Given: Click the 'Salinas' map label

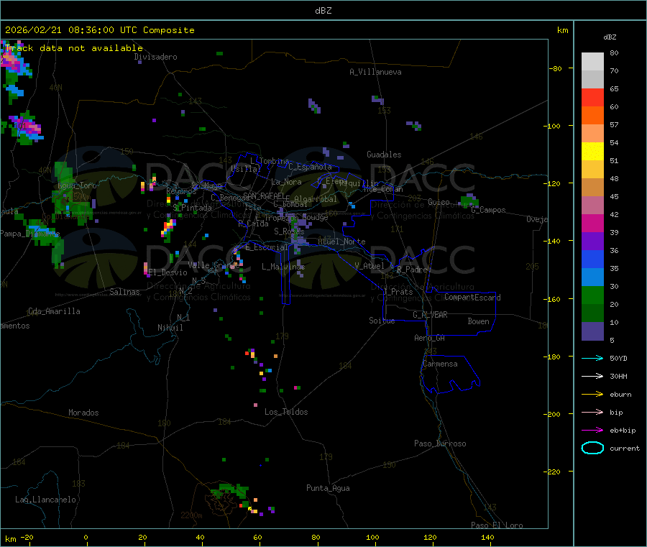Looking at the screenshot, I should pos(124,292).
